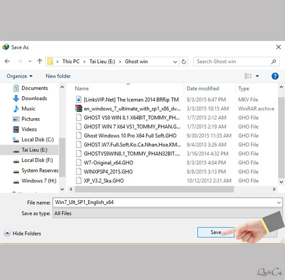The width and height of the screenshot is (285, 280).
Task: Sort by Date modified column header
Action: 203,89
